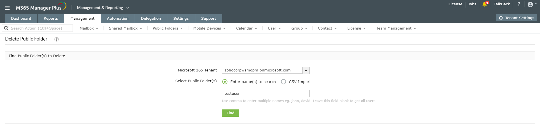Expand the Shared Mailbox menu
The image size is (540, 137).
point(125,28)
